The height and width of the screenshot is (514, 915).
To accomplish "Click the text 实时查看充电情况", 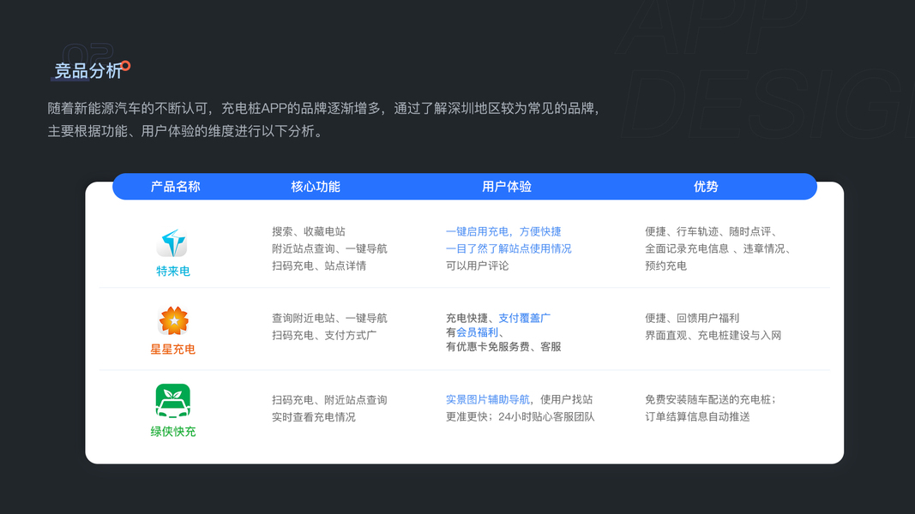I will coord(314,417).
